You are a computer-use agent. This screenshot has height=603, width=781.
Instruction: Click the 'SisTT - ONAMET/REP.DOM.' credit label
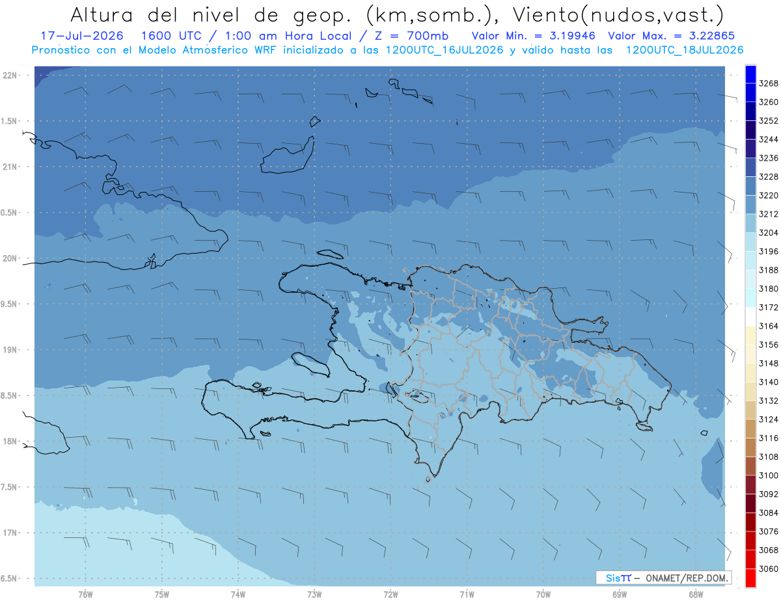[664, 578]
